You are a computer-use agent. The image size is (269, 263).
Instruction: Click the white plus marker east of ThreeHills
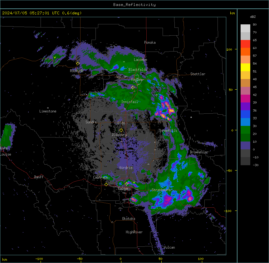click(x=191, y=117)
